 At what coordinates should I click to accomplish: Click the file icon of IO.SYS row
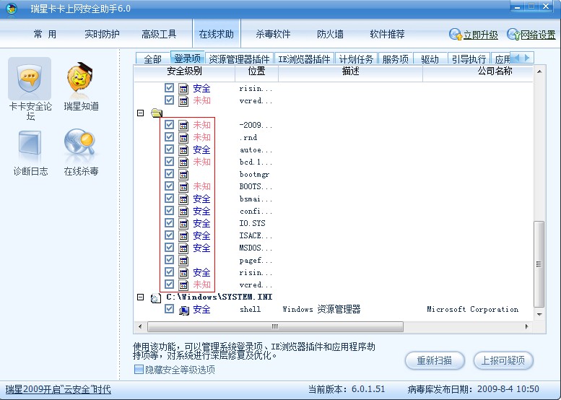[183, 224]
